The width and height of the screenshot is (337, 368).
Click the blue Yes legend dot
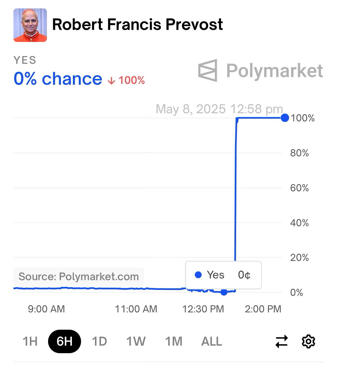(x=198, y=275)
